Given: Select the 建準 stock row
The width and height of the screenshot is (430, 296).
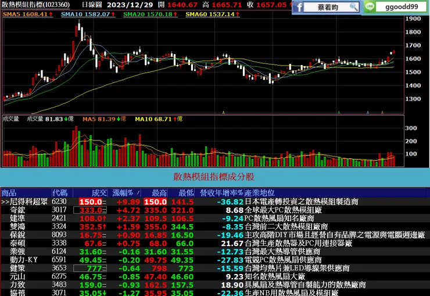Looking at the screenshot, I should click(x=215, y=218).
